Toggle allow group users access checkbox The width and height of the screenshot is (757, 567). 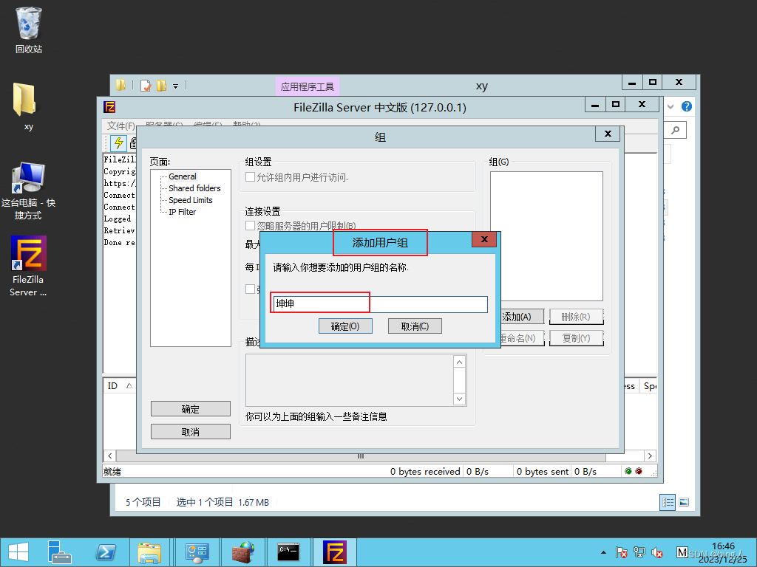point(250,177)
